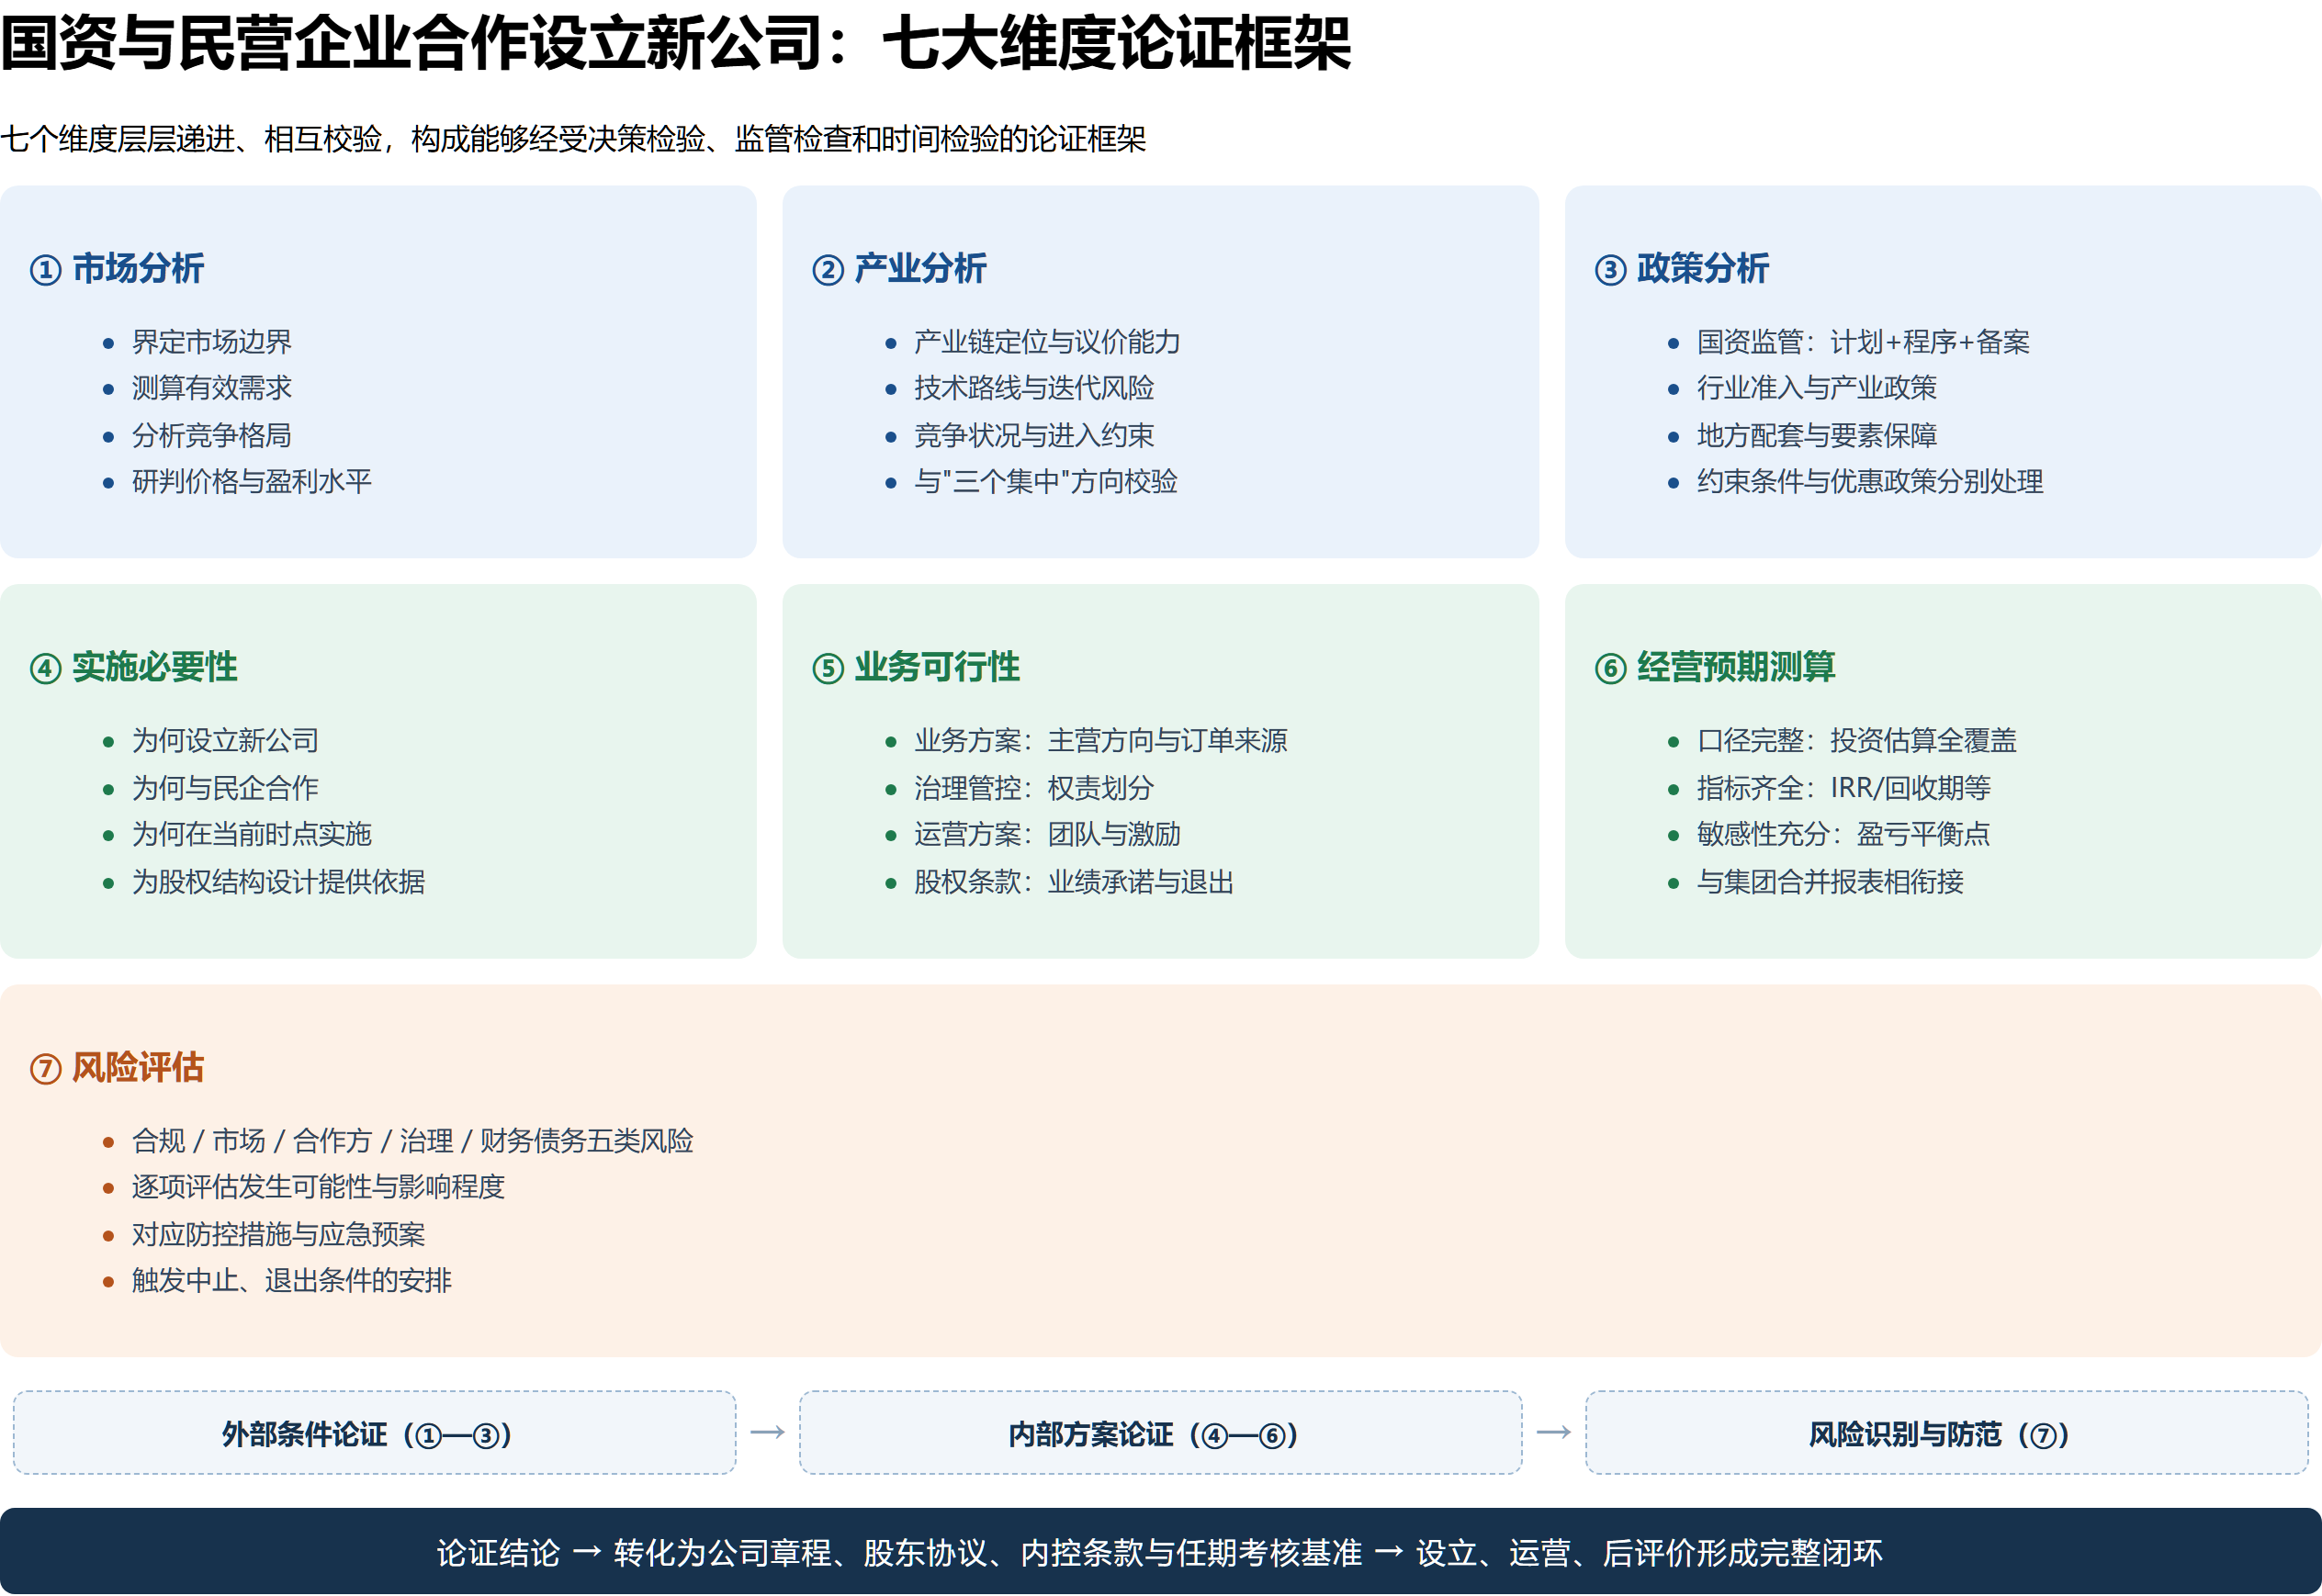Viewport: 2322px width, 1596px height.
Task: Click bullet 触发中止、退出条件的安排
Action: [x=292, y=1281]
